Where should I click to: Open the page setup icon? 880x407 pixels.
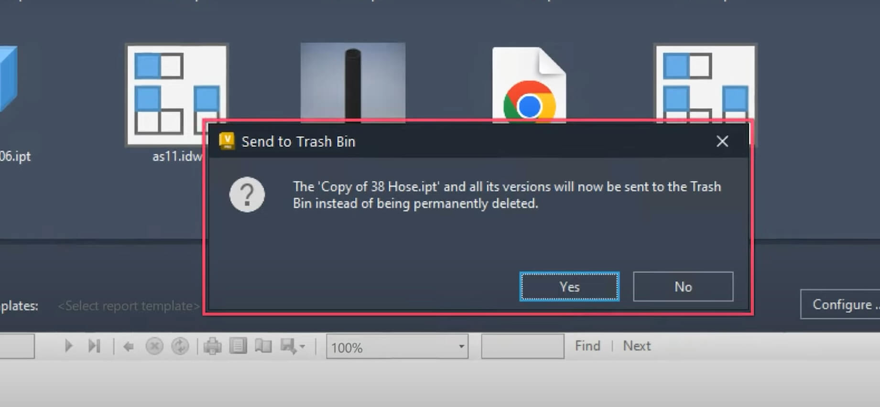[263, 346]
